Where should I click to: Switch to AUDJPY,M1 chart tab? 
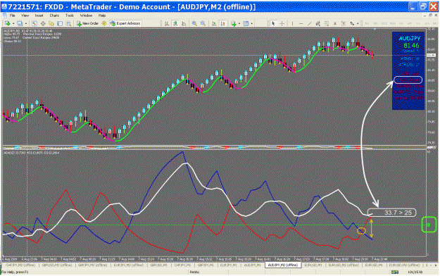pos(253,265)
